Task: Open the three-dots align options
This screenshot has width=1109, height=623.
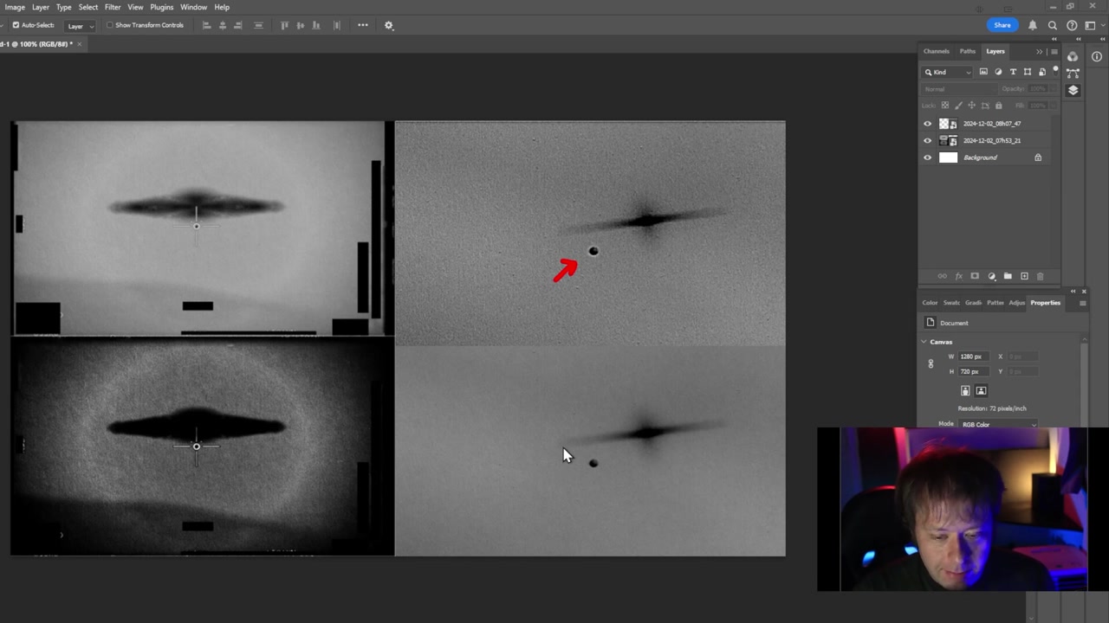Action: (363, 25)
